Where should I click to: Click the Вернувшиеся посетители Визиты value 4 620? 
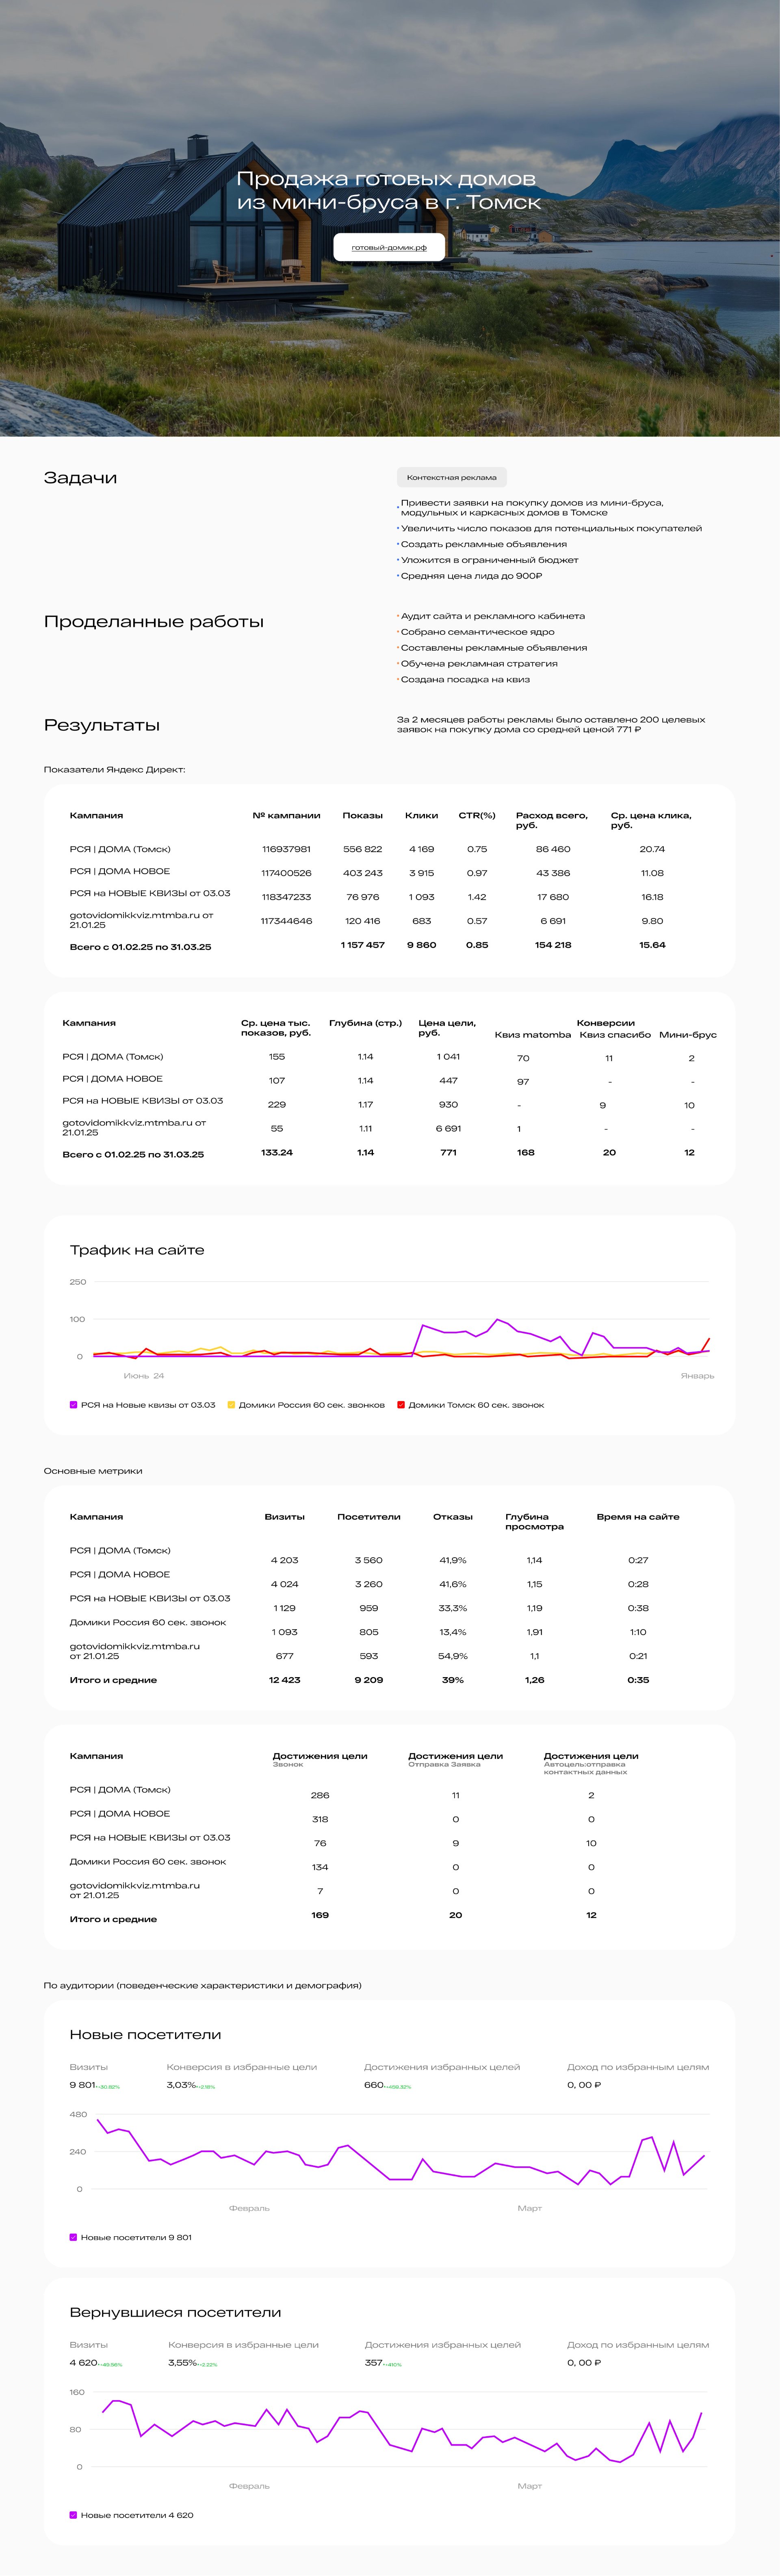point(83,2363)
